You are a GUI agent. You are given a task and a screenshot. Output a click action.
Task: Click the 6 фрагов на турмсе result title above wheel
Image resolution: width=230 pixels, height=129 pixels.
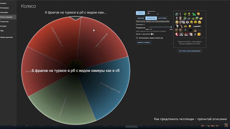pyautogui.click(x=75, y=13)
